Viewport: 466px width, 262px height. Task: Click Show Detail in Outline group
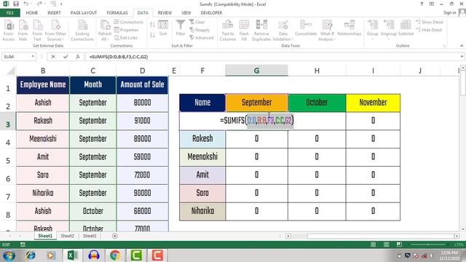(x=430, y=22)
